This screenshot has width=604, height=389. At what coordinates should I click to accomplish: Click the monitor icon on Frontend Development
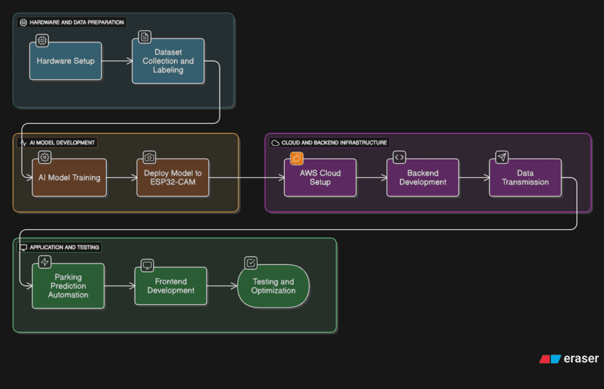[x=147, y=265]
